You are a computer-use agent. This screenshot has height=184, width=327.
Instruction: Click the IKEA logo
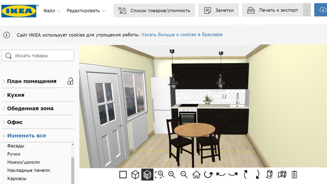point(19,11)
